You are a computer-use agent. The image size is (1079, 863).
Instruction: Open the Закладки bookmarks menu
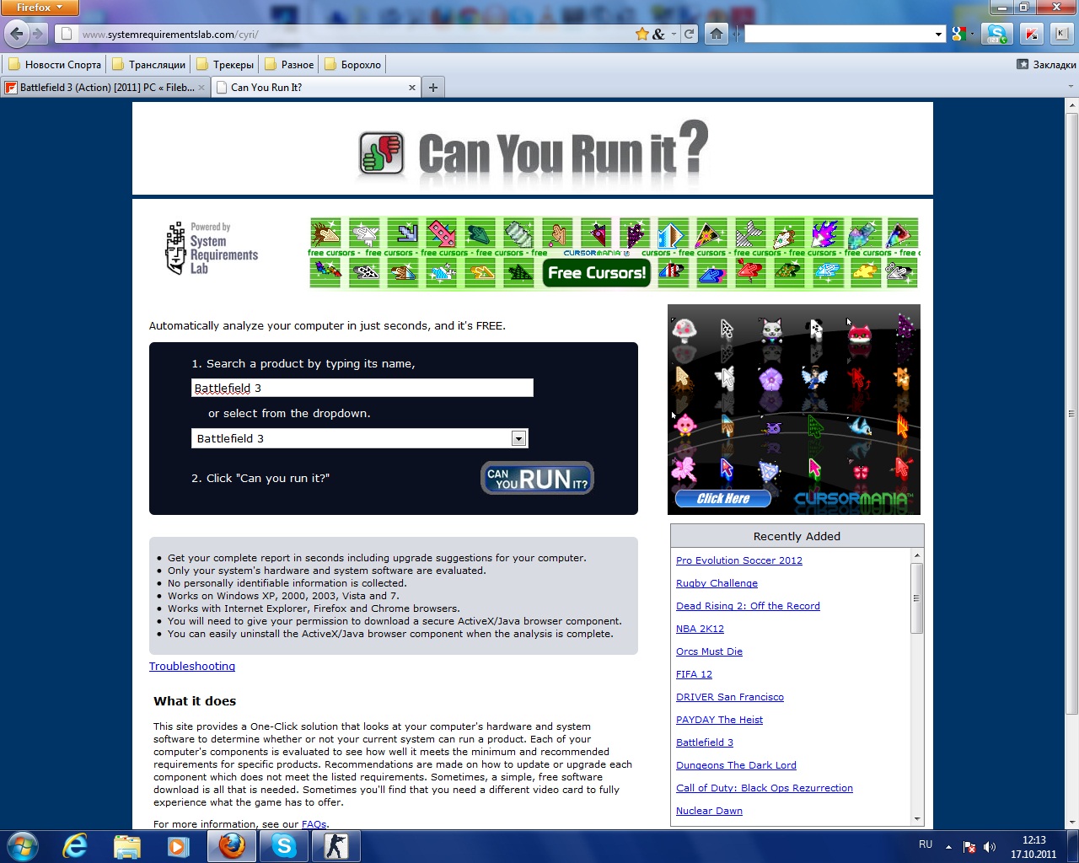click(x=1046, y=65)
